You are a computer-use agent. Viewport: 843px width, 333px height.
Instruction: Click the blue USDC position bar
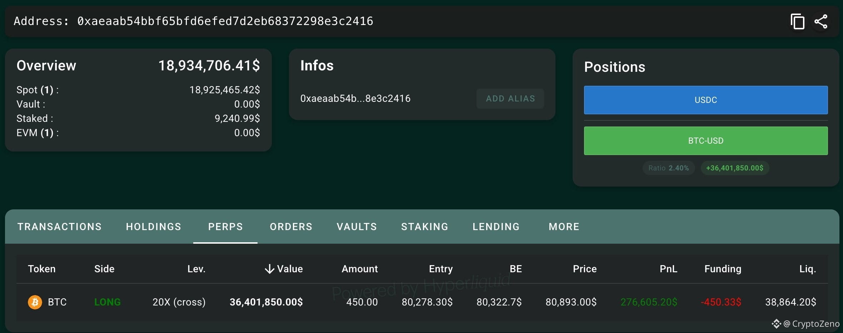[x=706, y=100]
